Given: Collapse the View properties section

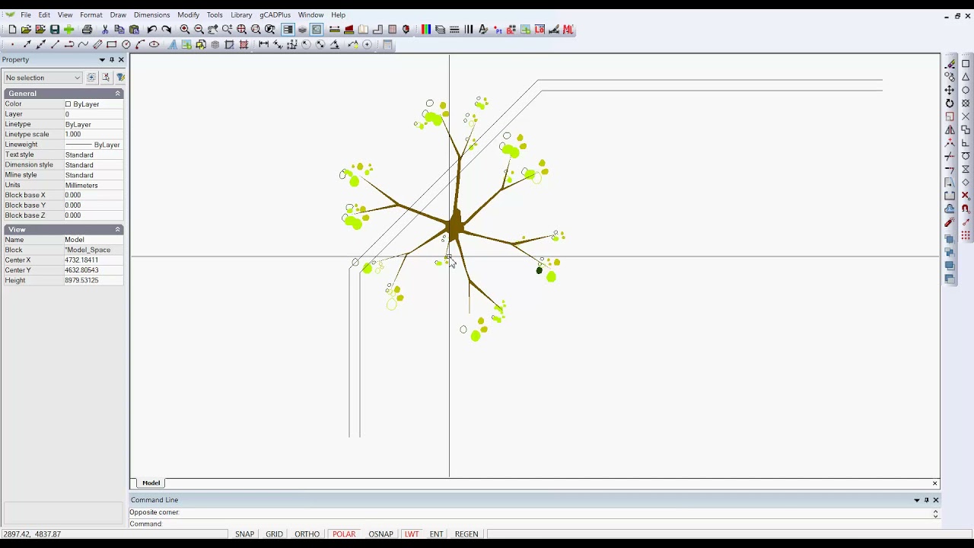Looking at the screenshot, I should (118, 230).
